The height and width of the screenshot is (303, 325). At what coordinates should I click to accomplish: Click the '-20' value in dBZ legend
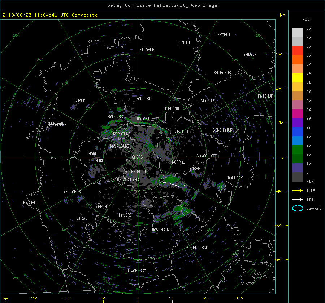[309, 181]
